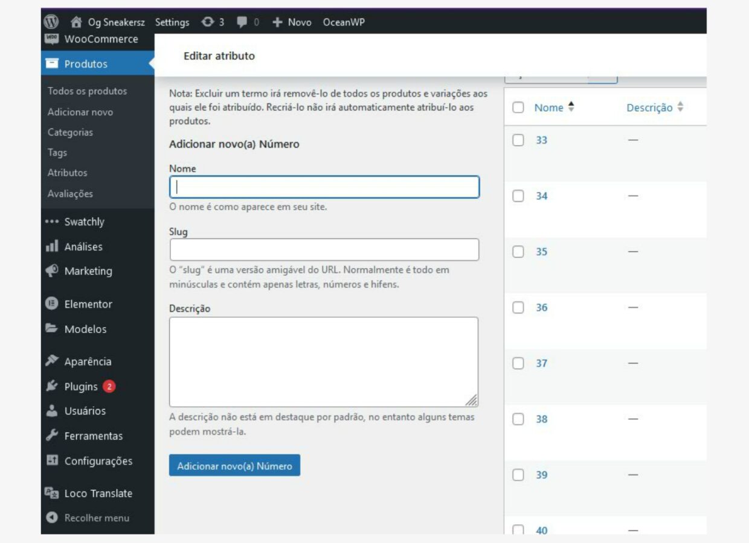
Task: Click the Plugins red update badge
Action: (109, 387)
